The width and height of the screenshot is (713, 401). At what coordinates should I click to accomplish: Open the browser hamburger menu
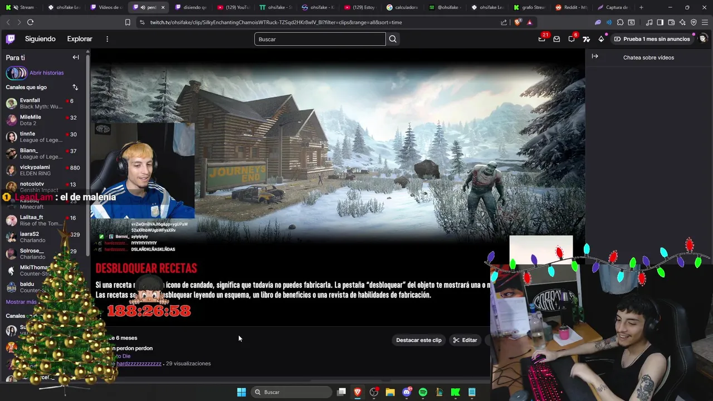pyautogui.click(x=705, y=22)
